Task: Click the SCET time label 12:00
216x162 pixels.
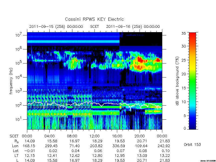Action: pyautogui.click(x=94, y=136)
